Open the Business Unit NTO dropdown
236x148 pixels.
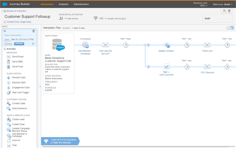point(200,4)
